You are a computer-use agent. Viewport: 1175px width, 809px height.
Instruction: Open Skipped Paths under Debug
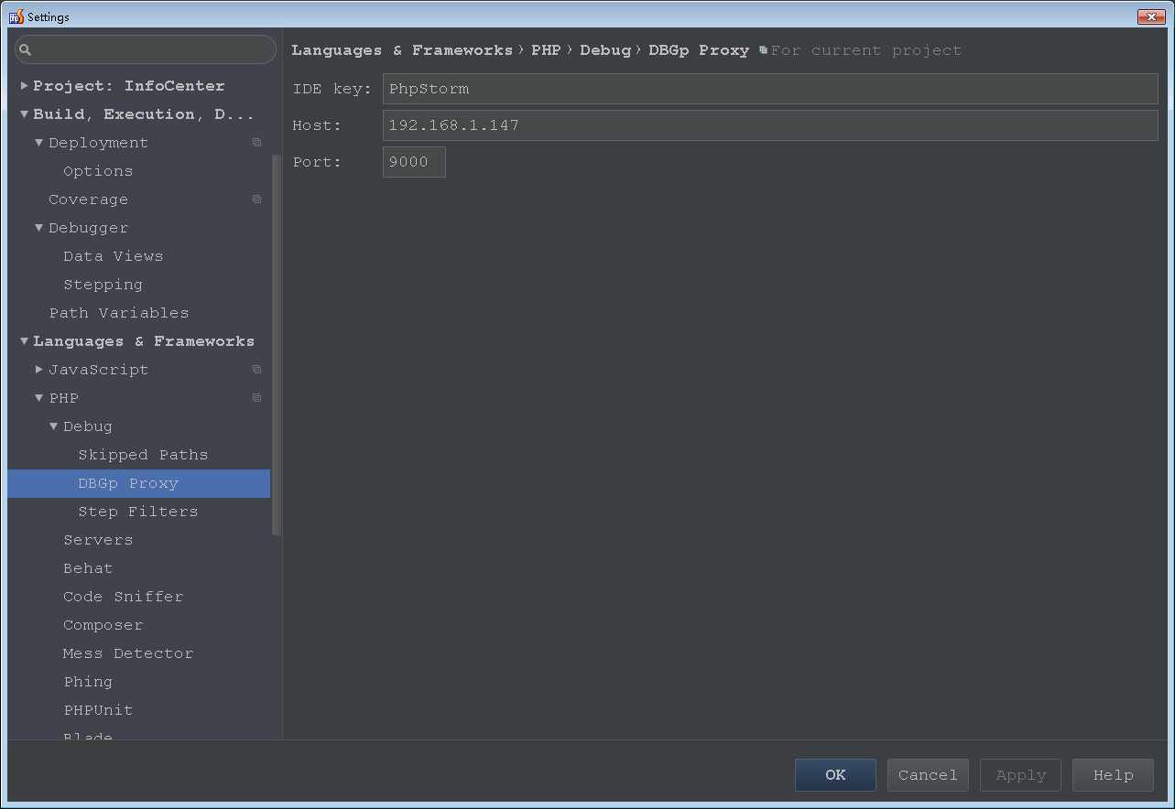tap(143, 455)
